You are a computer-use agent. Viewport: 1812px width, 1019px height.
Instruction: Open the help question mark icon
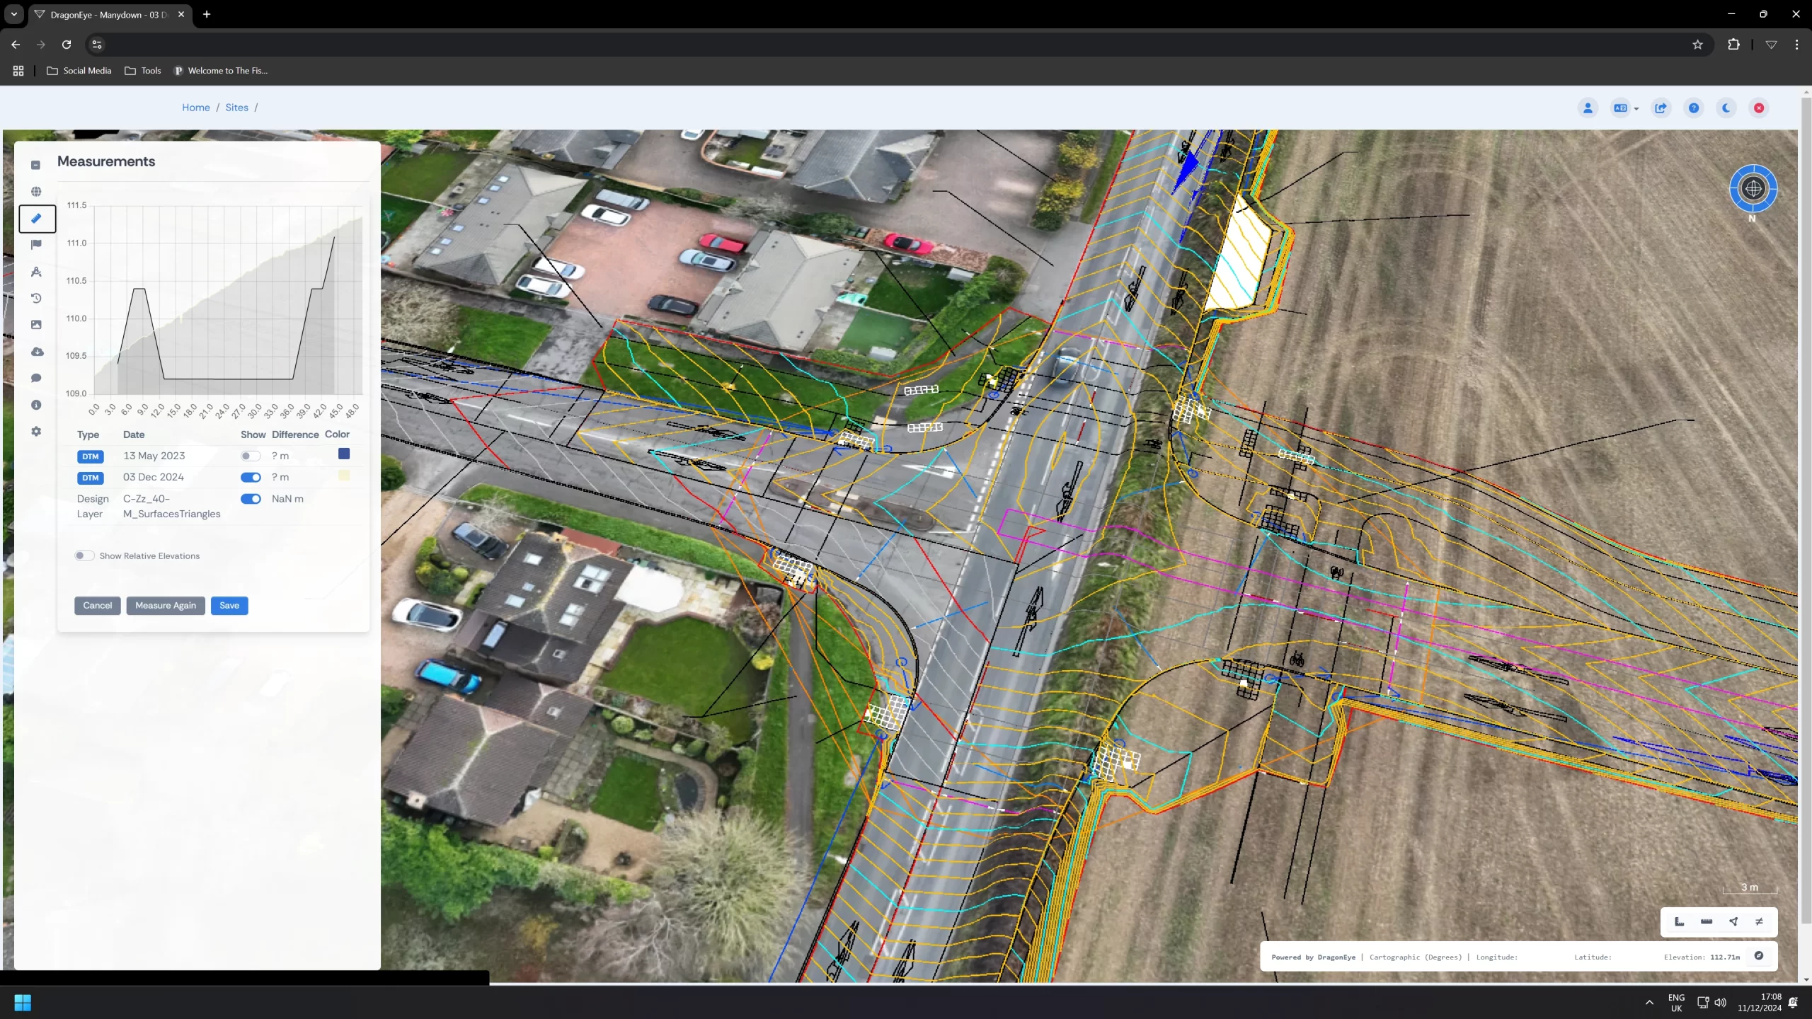(x=1693, y=108)
